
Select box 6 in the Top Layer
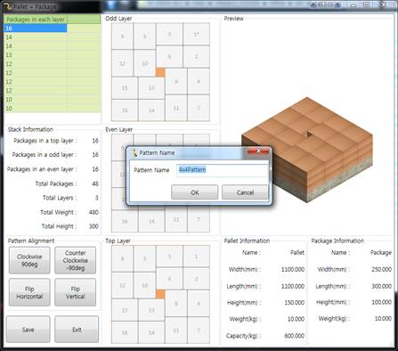pyautogui.click(x=169, y=279)
